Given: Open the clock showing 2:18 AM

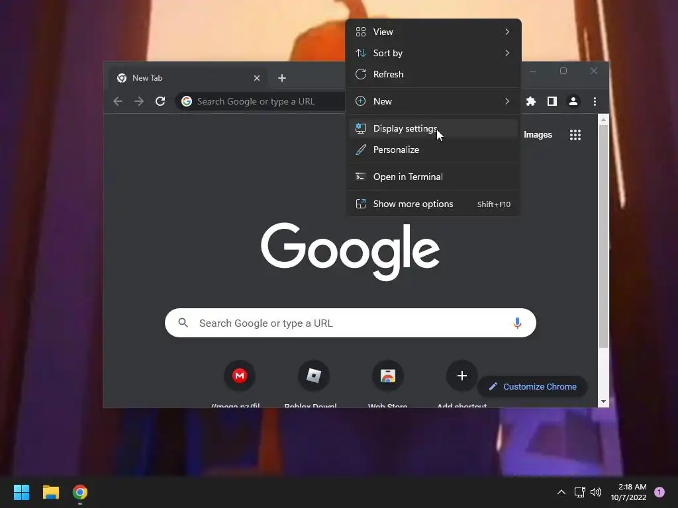Looking at the screenshot, I should [629, 492].
